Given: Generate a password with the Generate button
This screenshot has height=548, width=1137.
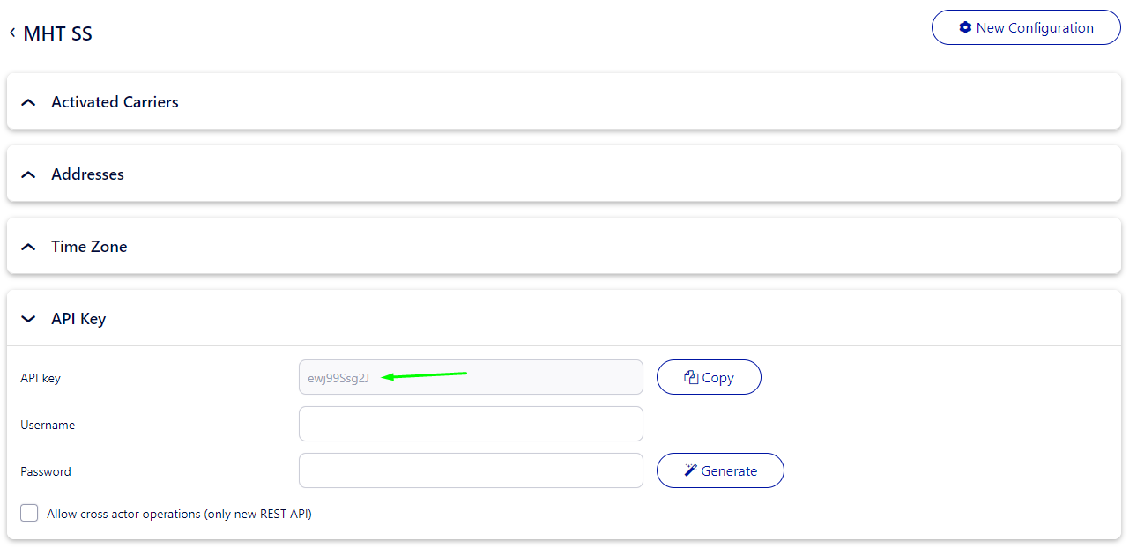Looking at the screenshot, I should click(x=720, y=470).
